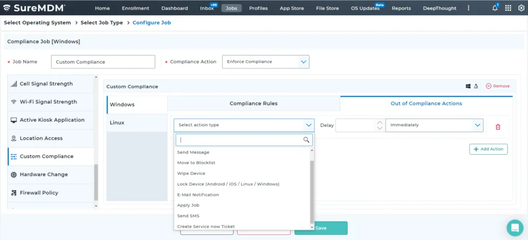Open the App Store menu
The height and width of the screenshot is (240, 528).
(x=292, y=8)
